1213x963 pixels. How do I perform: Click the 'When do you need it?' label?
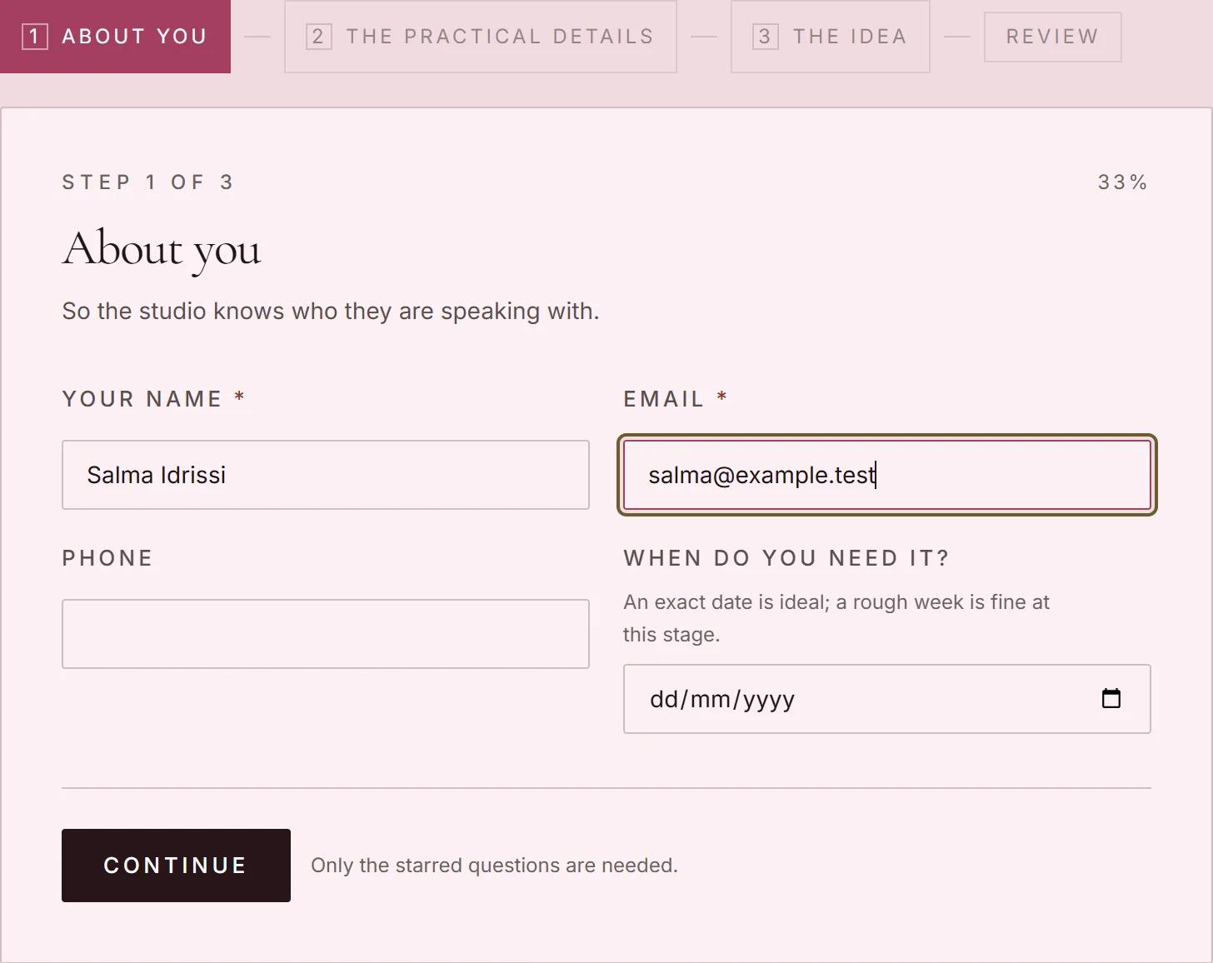[x=786, y=558]
